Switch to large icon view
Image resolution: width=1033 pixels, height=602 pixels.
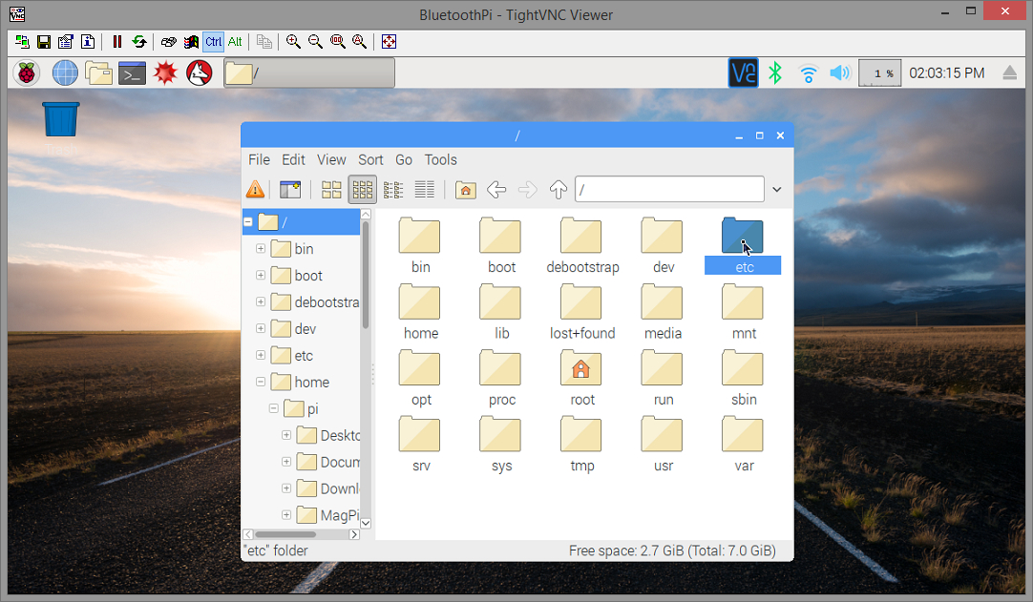point(331,190)
